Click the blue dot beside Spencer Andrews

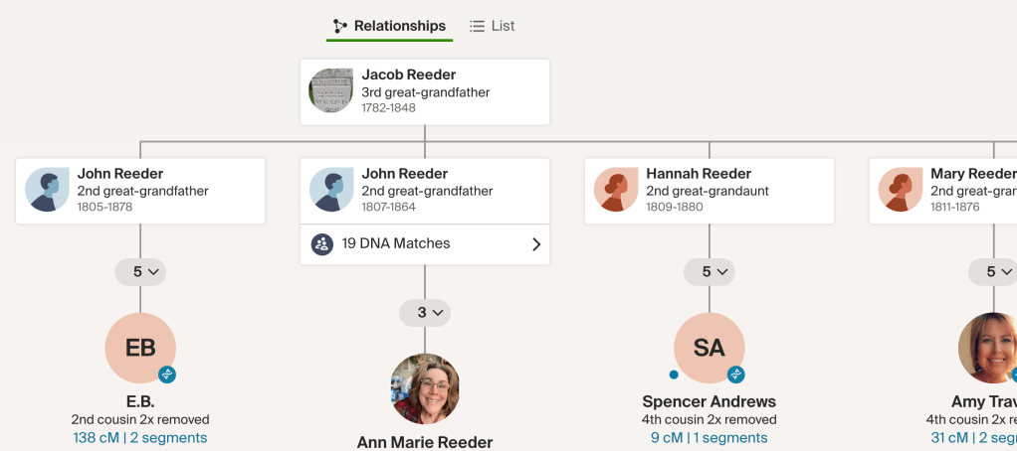tap(674, 375)
